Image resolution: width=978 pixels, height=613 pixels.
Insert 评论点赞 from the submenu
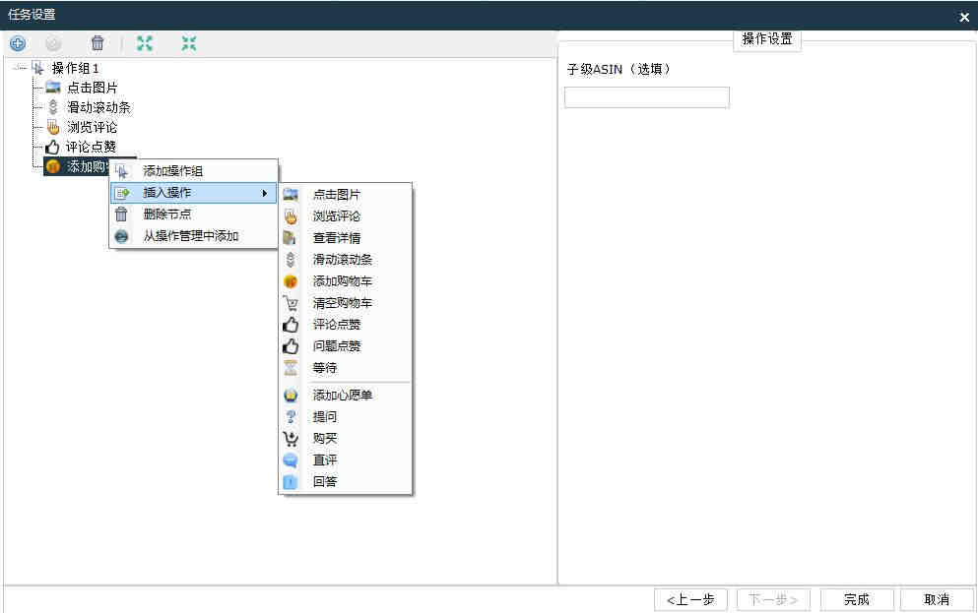[346, 325]
